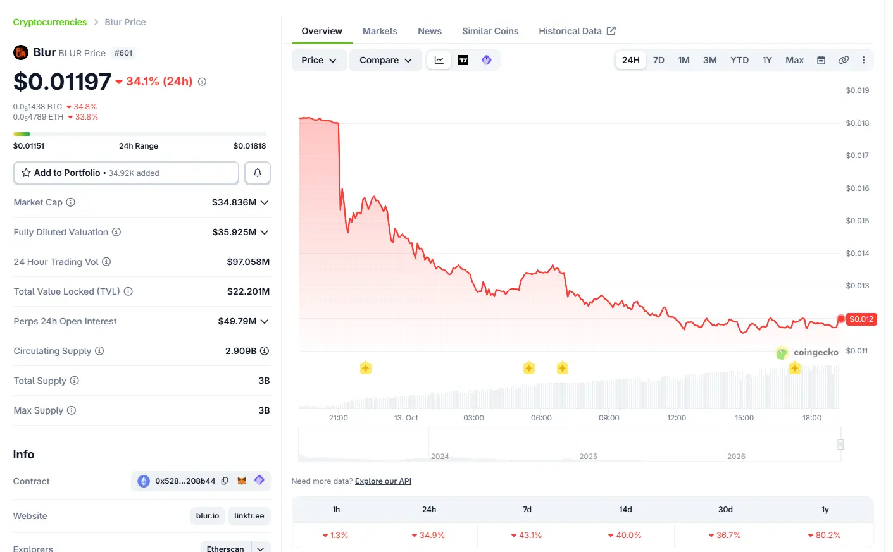The image size is (893, 552).
Task: Expand Fully Diluted Valuation $35.925M details
Action: click(265, 232)
